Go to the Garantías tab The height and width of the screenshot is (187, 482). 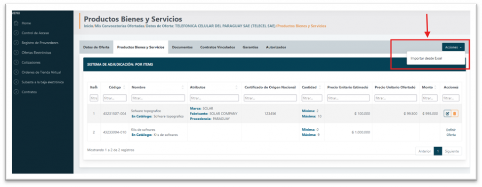click(250, 47)
